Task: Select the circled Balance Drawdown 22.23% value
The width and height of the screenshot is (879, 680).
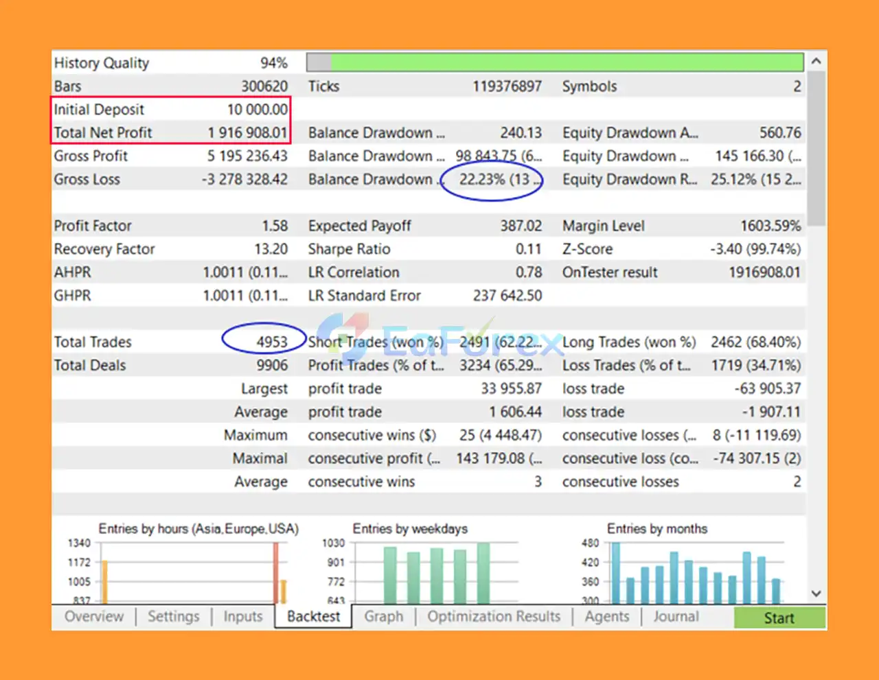Action: tap(494, 180)
